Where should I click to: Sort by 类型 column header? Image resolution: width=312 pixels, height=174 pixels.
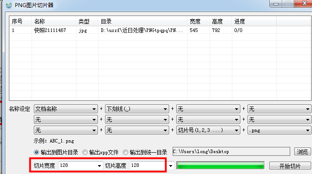tap(87, 21)
